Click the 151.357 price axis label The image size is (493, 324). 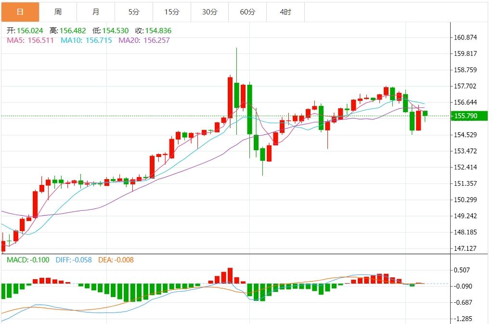(466, 183)
